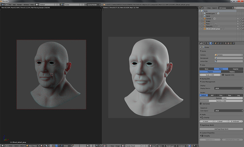The width and height of the screenshot is (244, 147).
Task: Open the World properties tab icon
Action: tap(213, 43)
